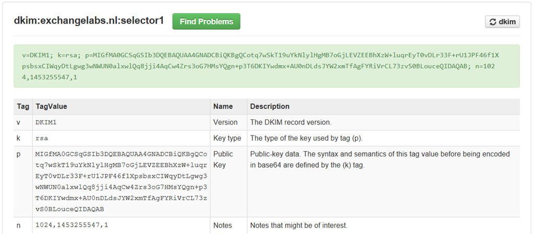Click the TagValue column header
The height and width of the screenshot is (234, 534).
point(51,106)
